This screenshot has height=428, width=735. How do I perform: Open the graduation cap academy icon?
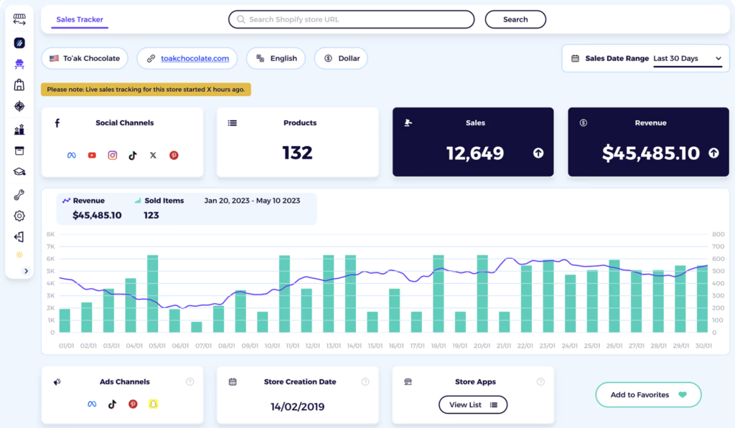click(x=19, y=171)
